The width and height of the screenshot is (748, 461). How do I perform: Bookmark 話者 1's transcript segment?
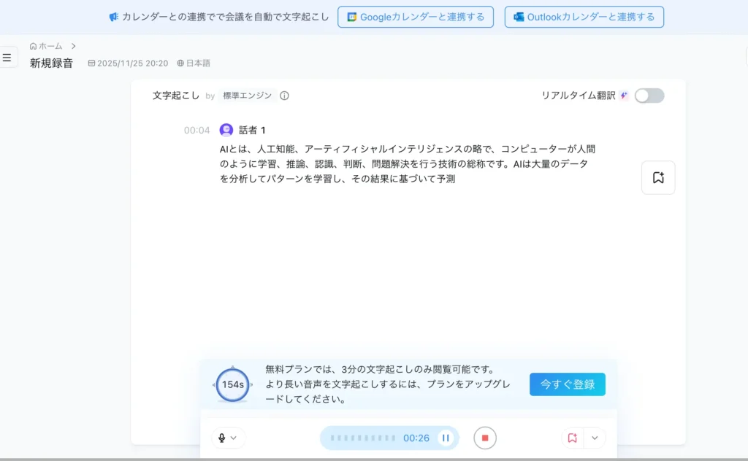[x=657, y=177]
